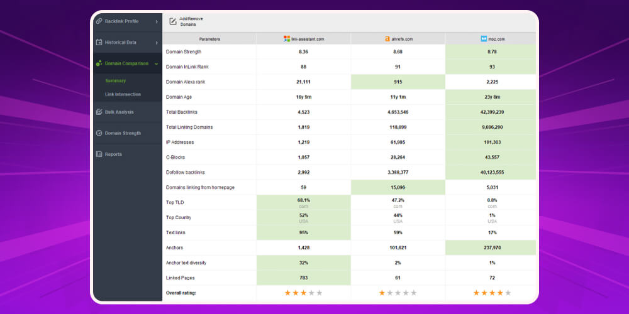Image resolution: width=629 pixels, height=314 pixels.
Task: Expand the Backlink Profile chevron
Action: click(x=157, y=21)
